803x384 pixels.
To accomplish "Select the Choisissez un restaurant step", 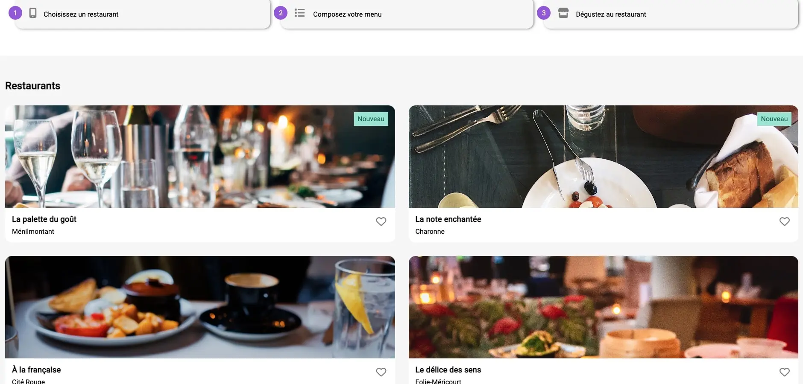I will point(81,15).
